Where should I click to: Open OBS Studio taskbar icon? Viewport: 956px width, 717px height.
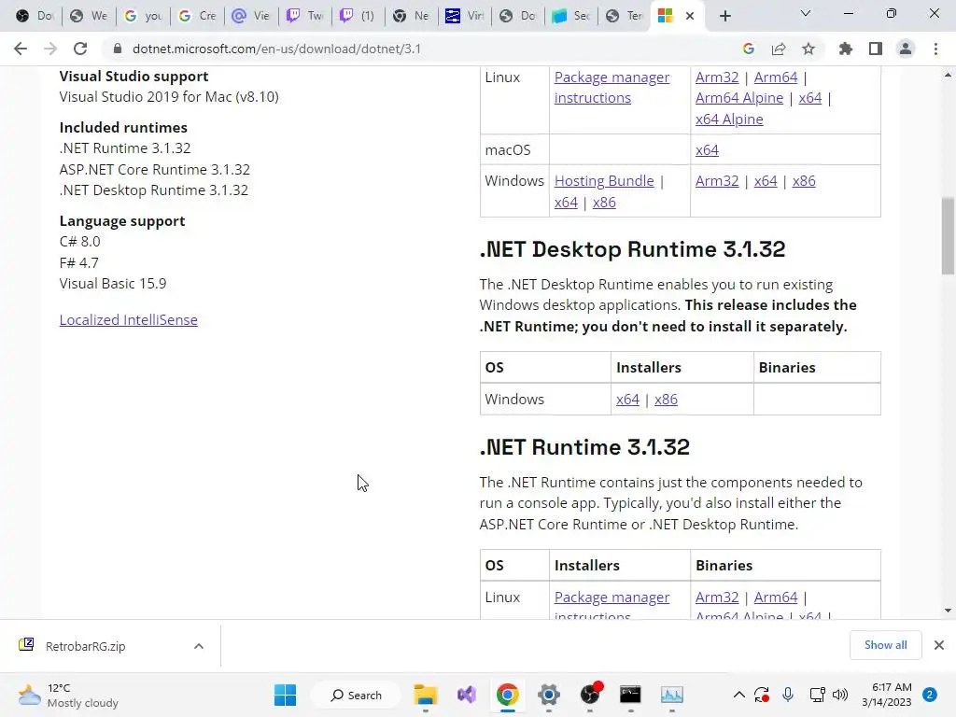(590, 695)
